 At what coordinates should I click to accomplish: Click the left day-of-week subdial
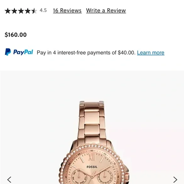point(79,177)
